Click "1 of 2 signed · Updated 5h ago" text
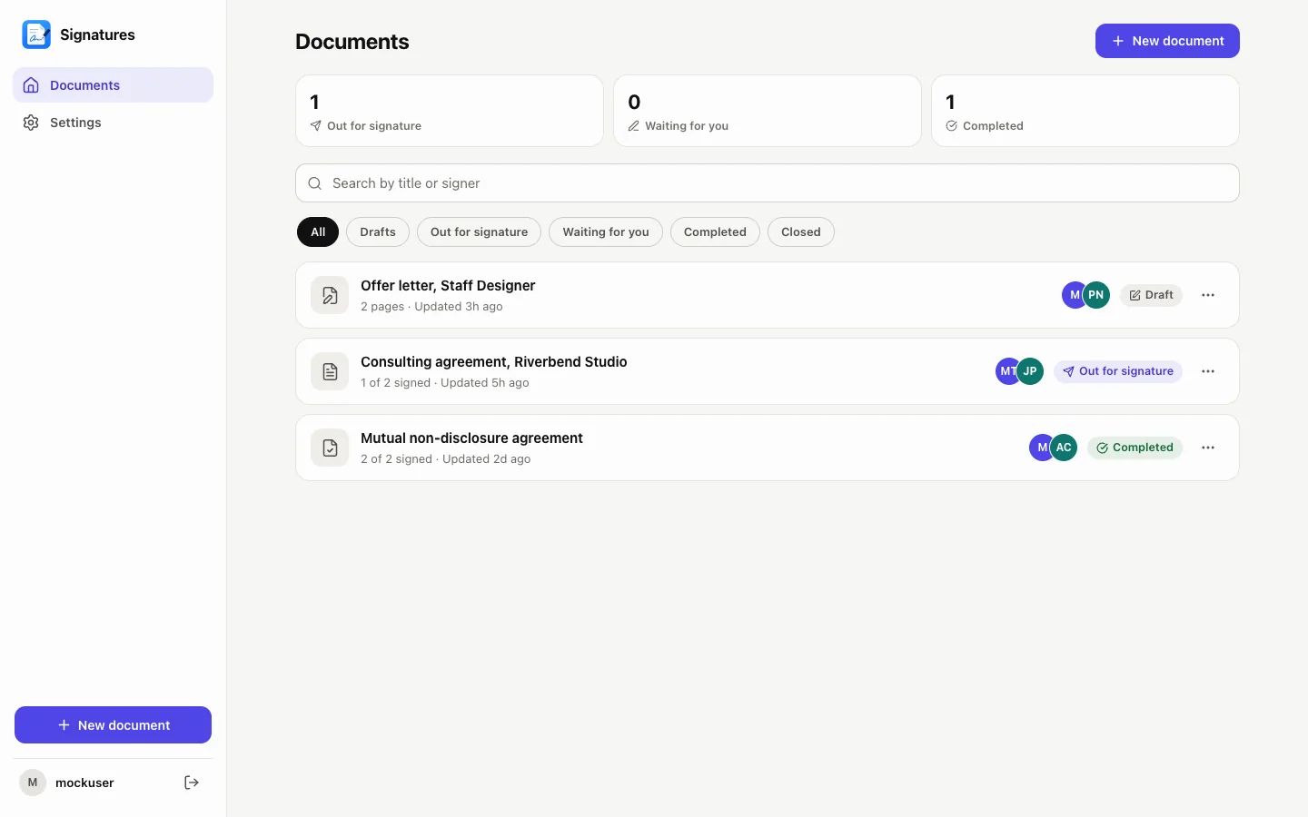This screenshot has height=817, width=1308. point(445,383)
